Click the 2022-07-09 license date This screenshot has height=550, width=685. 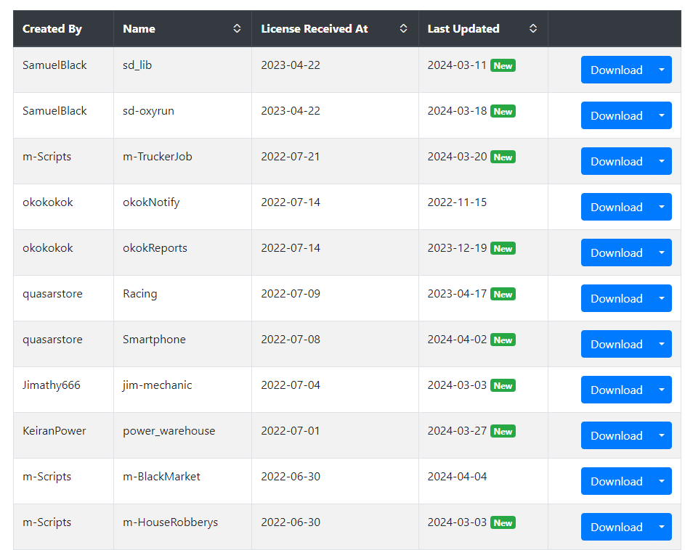pos(291,293)
